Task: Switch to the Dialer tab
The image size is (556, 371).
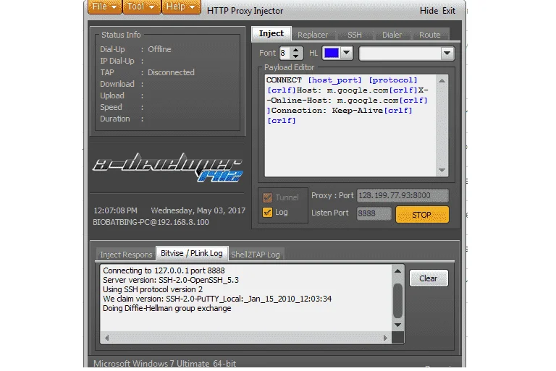Action: point(392,35)
